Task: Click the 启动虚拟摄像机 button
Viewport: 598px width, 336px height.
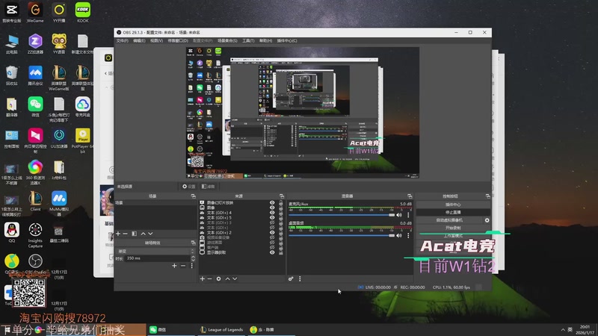Action: click(x=450, y=220)
